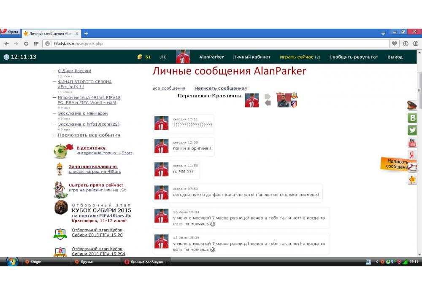422x295 pixels.
Task: Click the Atletico Madrid club badge
Action: click(294, 104)
